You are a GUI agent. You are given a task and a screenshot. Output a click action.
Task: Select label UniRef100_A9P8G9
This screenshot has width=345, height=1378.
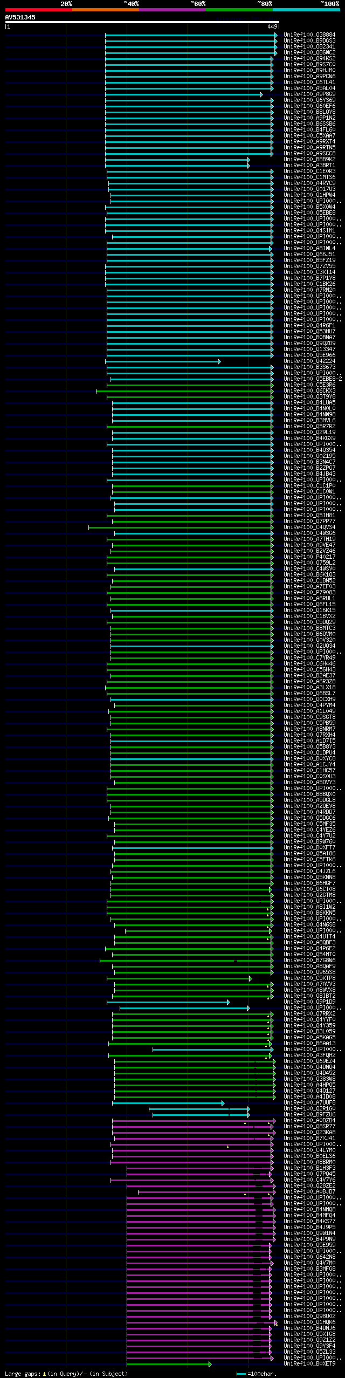click(309, 94)
